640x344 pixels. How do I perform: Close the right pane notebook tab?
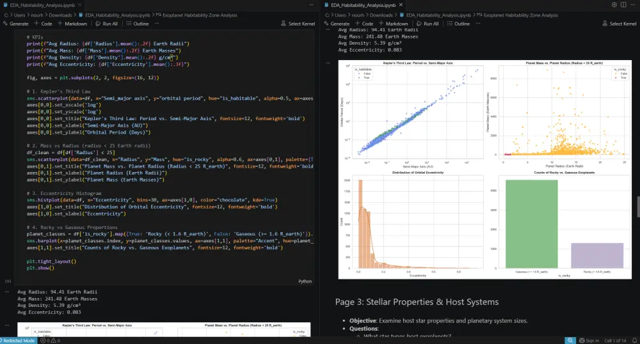[401, 5]
